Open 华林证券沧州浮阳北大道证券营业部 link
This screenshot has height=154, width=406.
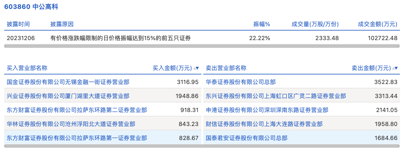click(71, 124)
